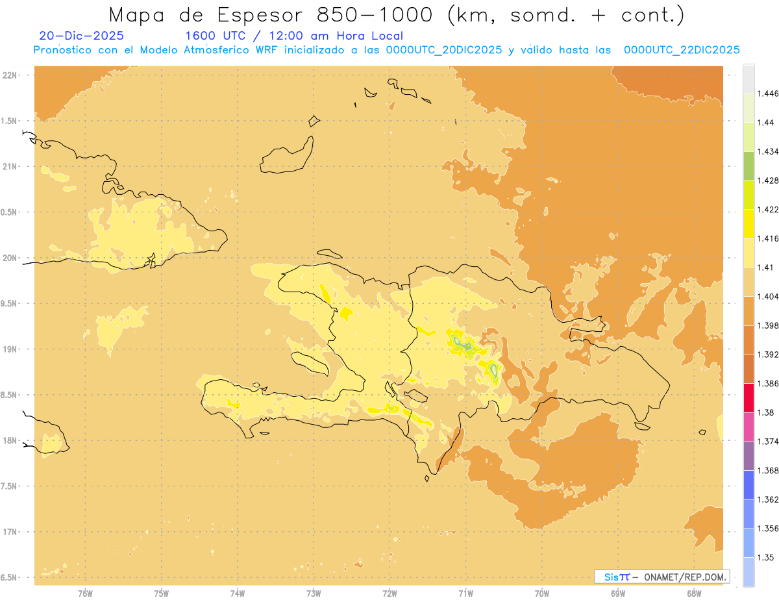Click the "72W" longitude label
779x602 pixels.
pos(389,594)
